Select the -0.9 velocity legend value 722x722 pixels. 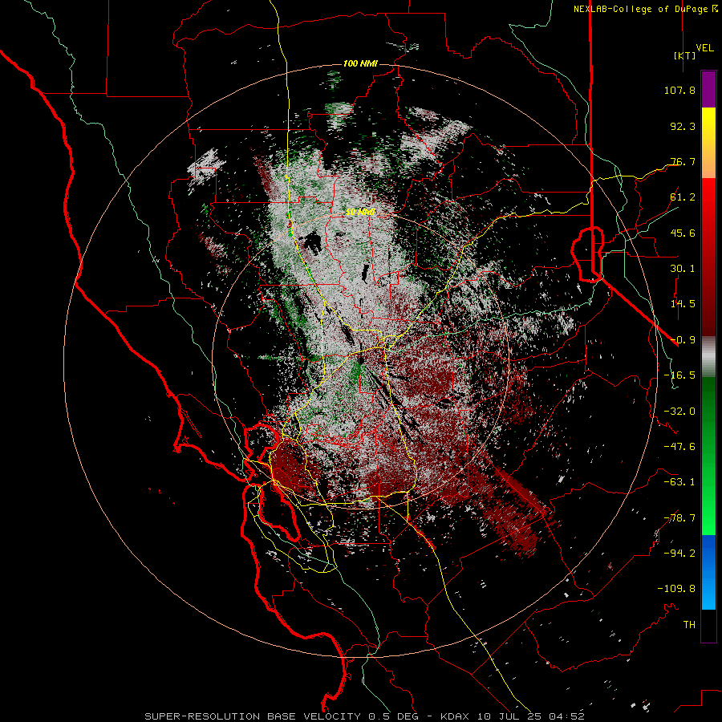(683, 340)
